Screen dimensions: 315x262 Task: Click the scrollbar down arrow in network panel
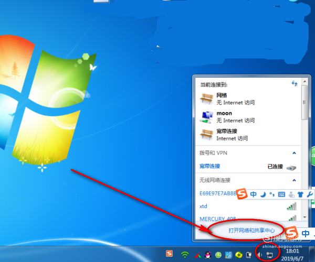pos(304,217)
